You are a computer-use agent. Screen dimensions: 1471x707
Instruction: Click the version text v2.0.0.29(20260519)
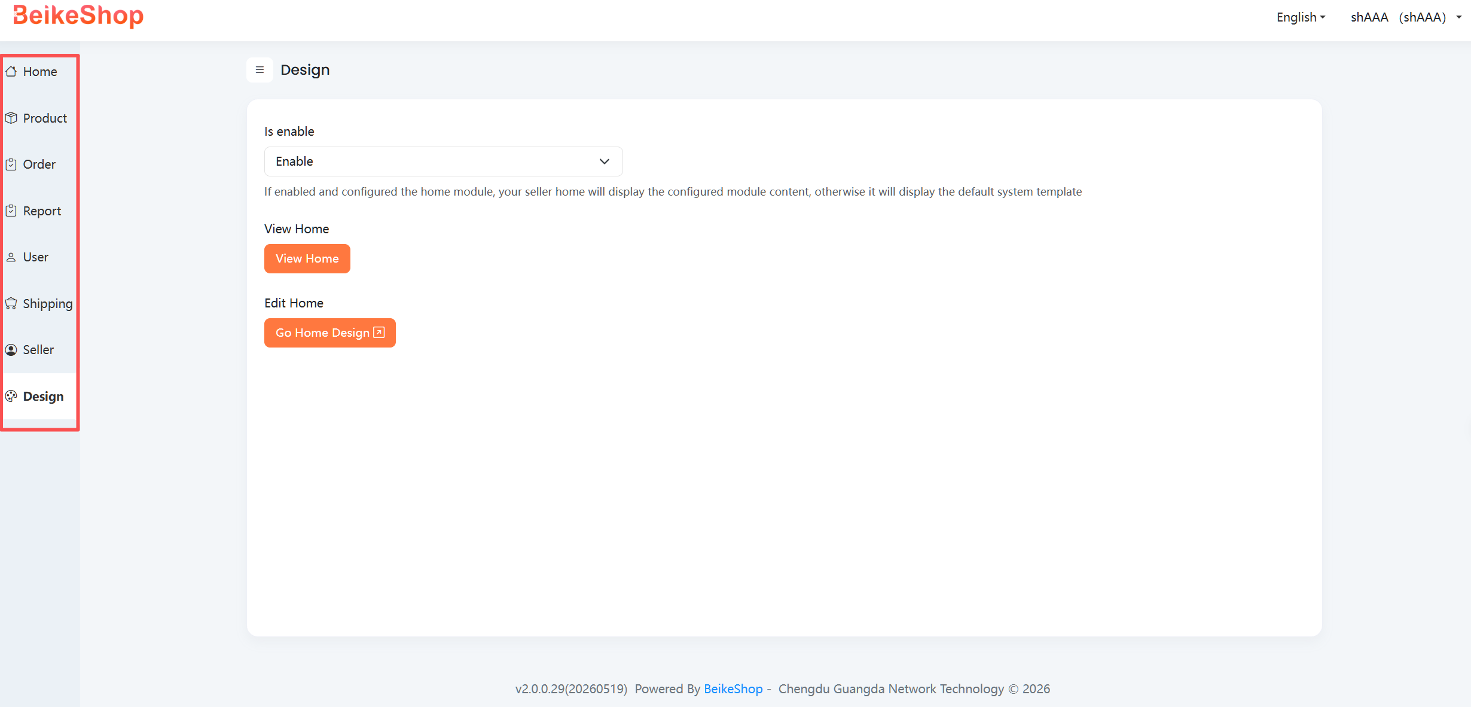click(x=571, y=689)
